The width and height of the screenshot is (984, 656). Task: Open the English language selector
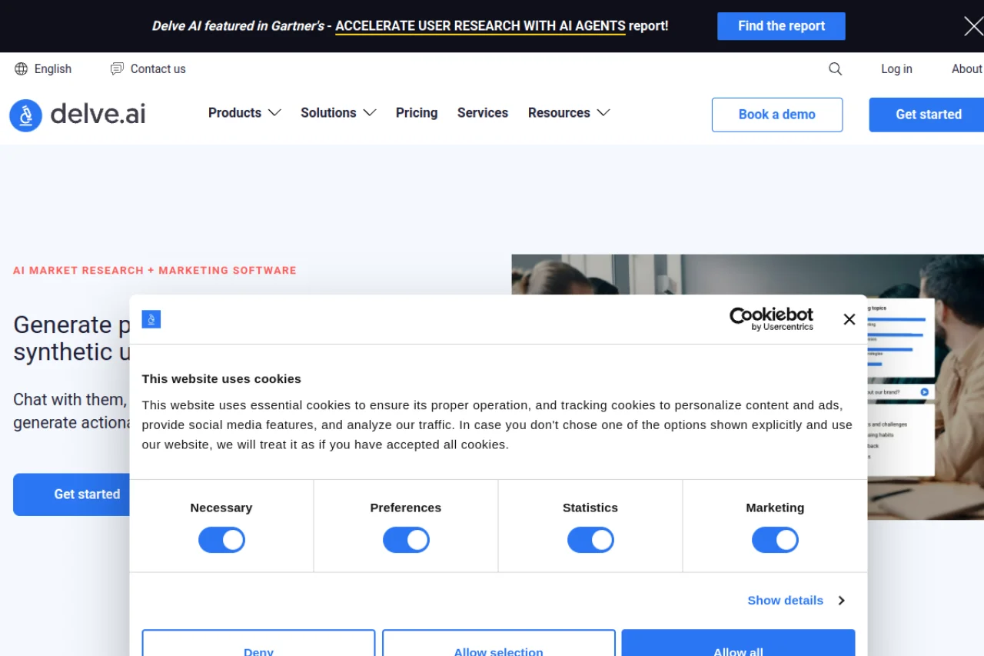coord(43,69)
